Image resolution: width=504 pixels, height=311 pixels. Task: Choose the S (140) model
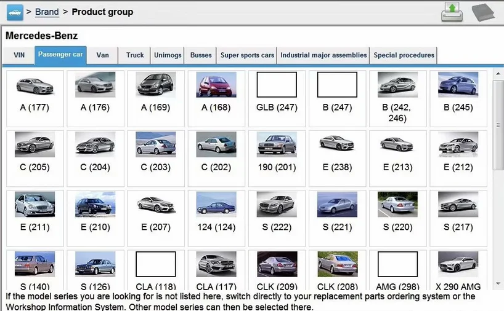[35, 270]
